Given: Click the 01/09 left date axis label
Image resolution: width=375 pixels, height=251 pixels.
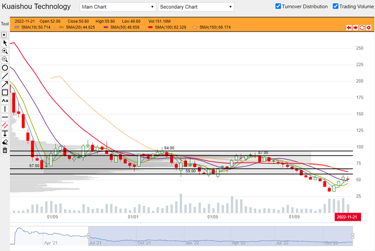Looking at the screenshot, I should click(x=53, y=217).
